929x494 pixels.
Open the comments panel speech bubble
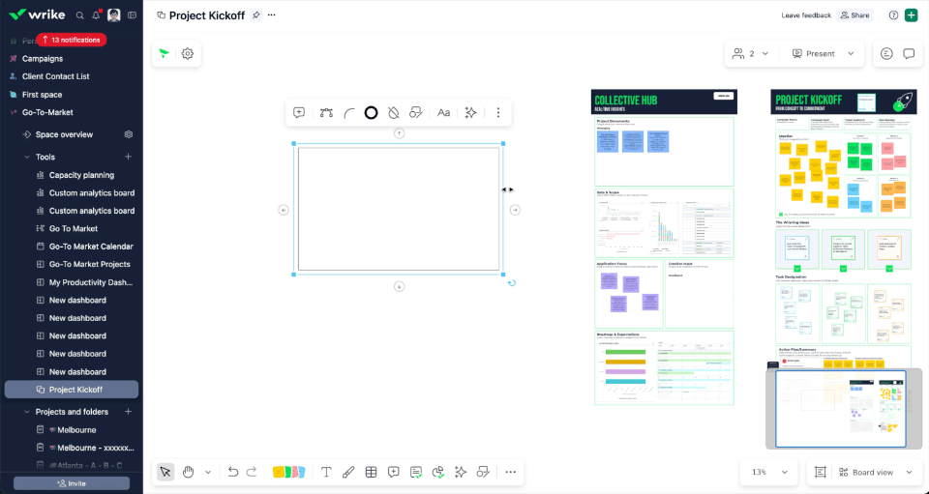tap(909, 53)
